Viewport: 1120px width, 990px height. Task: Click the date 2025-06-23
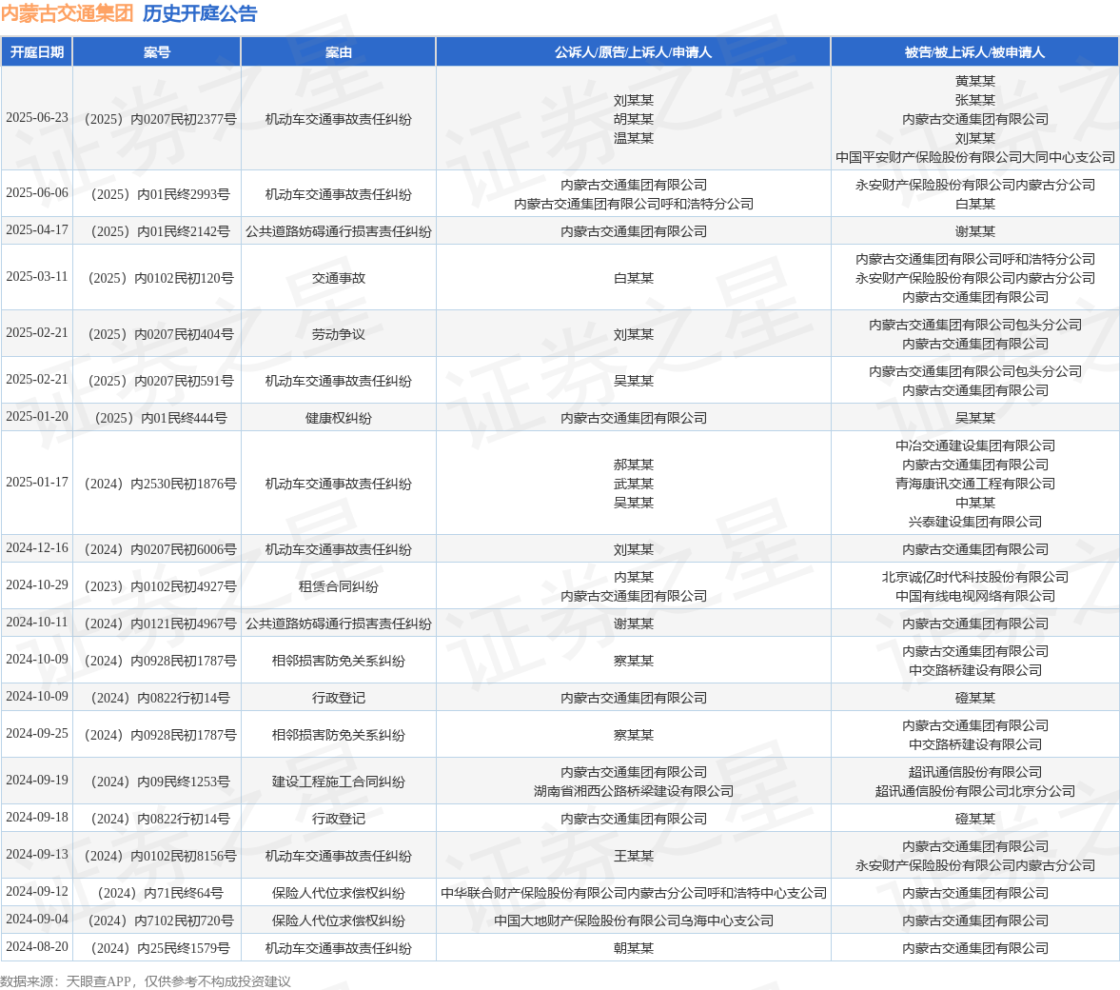[37, 118]
